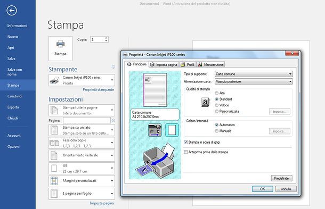Click info icon beside Pagine field
The height and width of the screenshot is (209, 325).
tap(113, 120)
